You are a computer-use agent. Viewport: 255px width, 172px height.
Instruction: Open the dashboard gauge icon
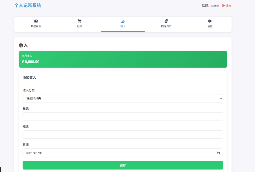pyautogui.click(x=36, y=21)
